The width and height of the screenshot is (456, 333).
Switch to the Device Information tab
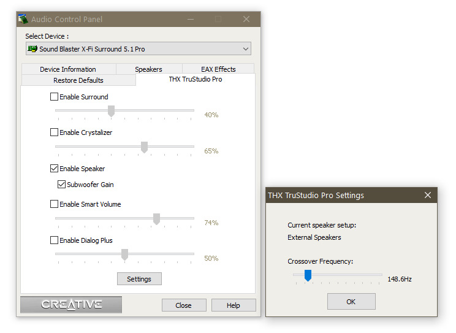tap(69, 69)
